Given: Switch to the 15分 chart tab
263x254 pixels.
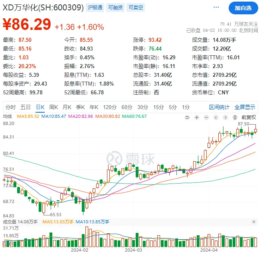Looking at the screenshot, I should point(158,107).
